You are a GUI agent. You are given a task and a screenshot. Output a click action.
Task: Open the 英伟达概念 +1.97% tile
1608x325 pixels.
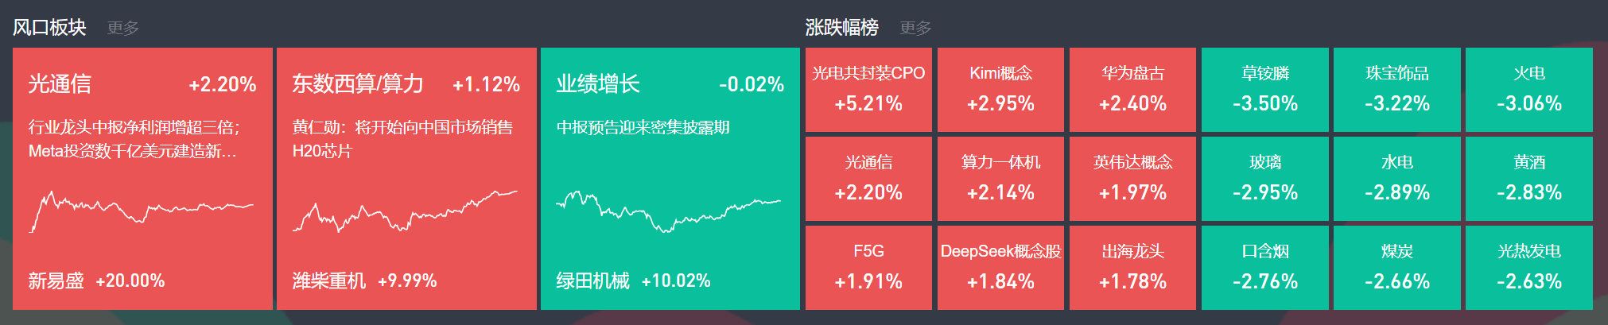point(1132,179)
